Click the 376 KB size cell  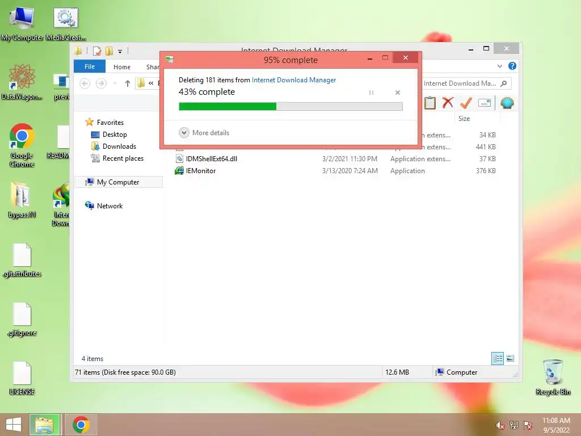486,171
